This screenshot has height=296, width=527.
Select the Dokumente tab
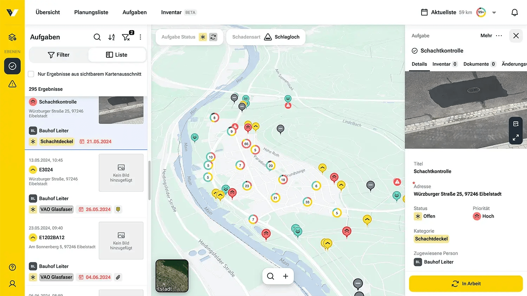(x=480, y=64)
